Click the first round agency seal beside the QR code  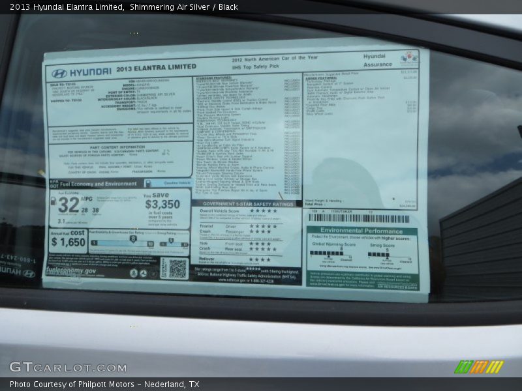134,273
